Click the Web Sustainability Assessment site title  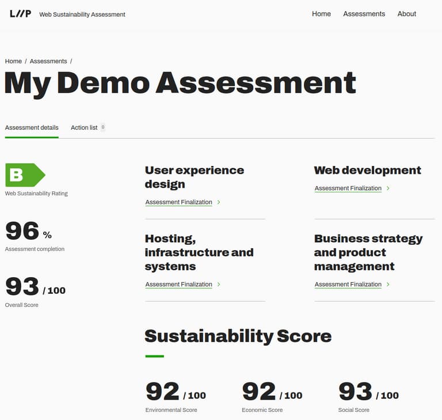click(82, 14)
